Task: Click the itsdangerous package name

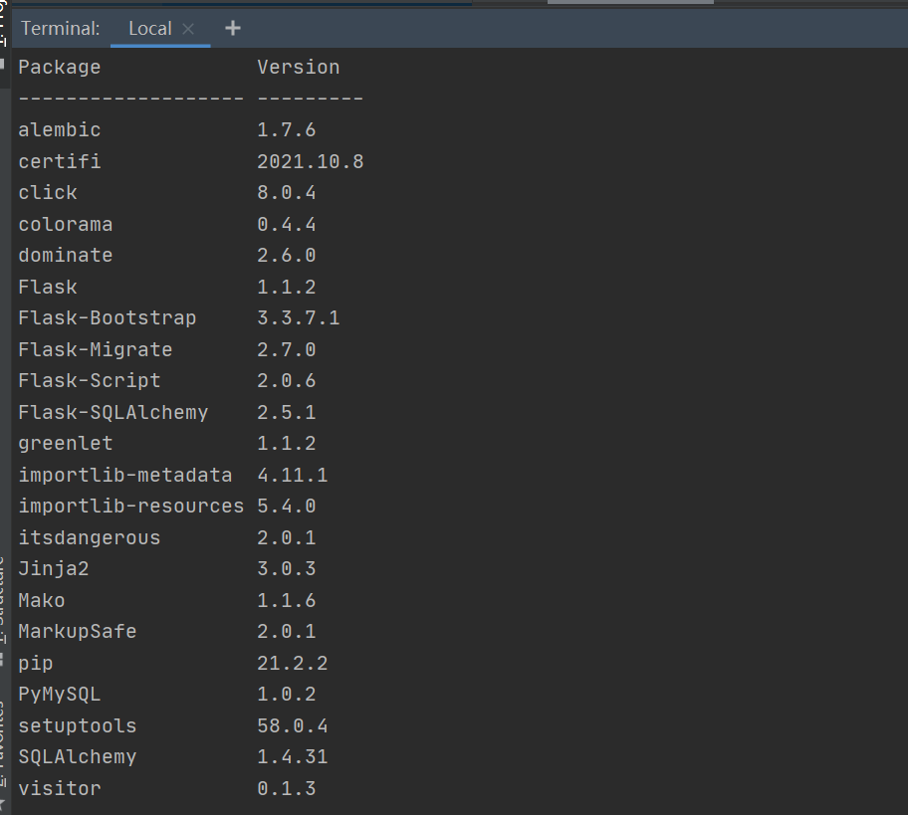Action: coord(90,537)
